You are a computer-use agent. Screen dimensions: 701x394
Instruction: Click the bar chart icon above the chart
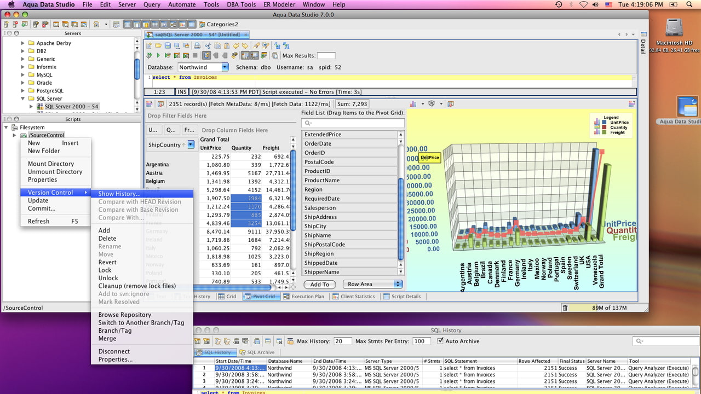click(413, 103)
